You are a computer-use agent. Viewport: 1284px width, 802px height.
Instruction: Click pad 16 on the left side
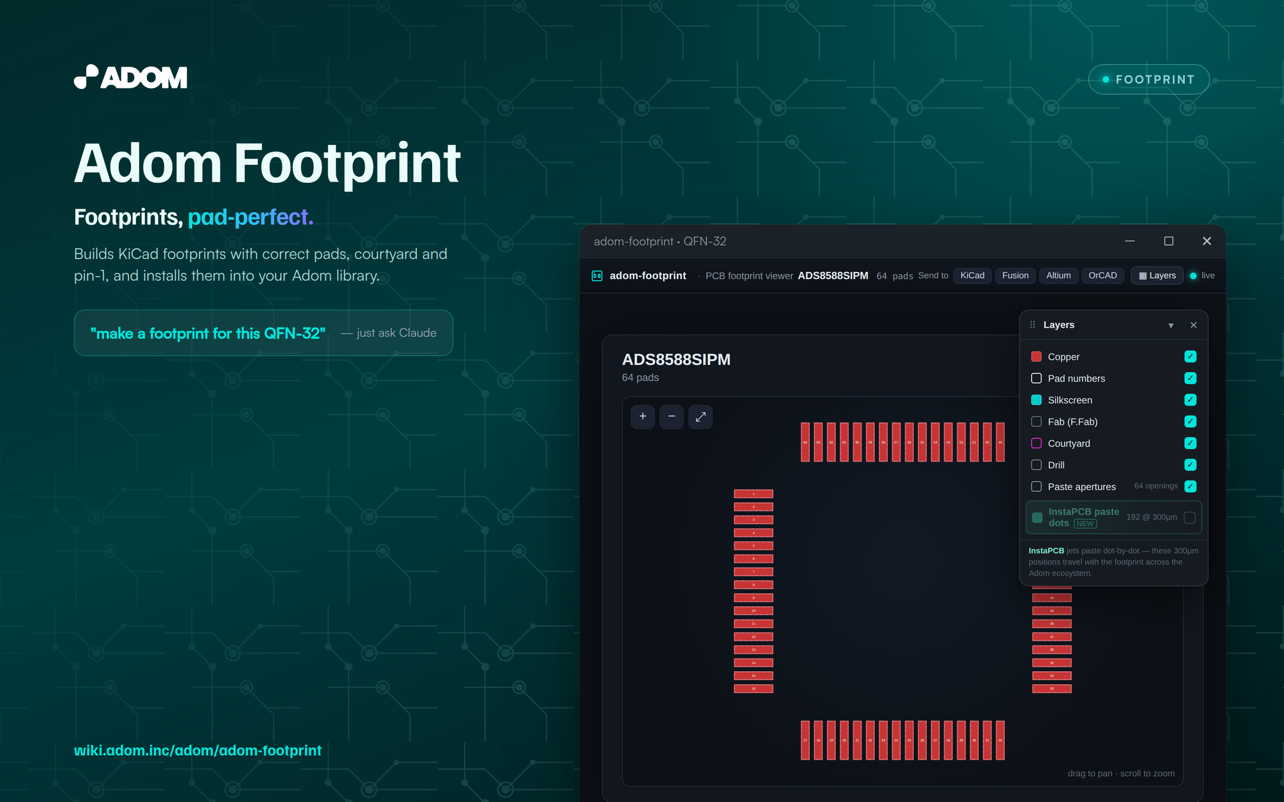point(754,688)
